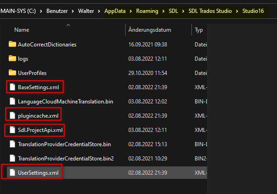Expand breadcrumb chevron after AppData
The width and height of the screenshot is (277, 194).
click(x=131, y=11)
